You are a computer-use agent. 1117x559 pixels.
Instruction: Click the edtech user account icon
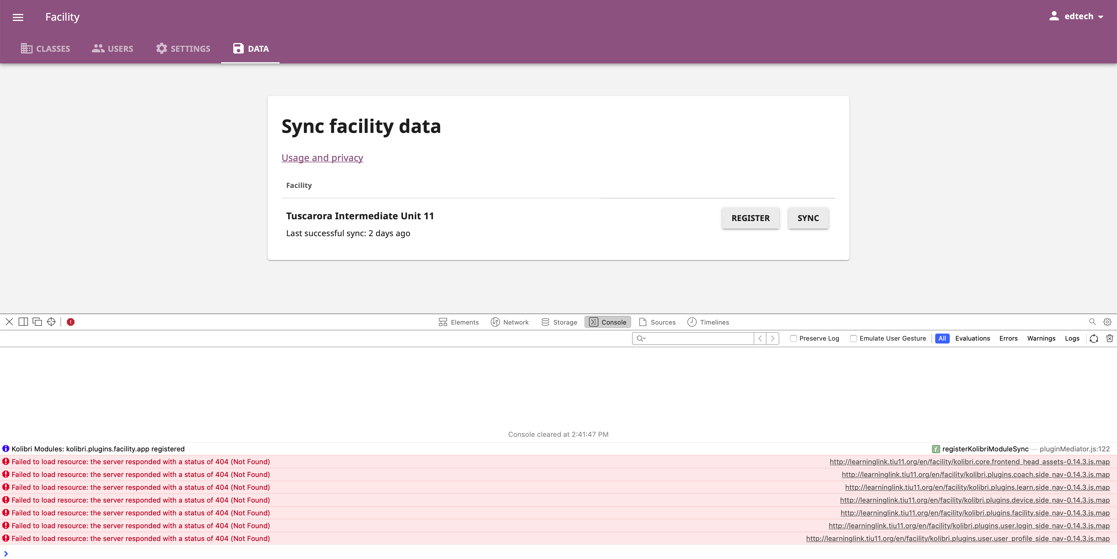point(1054,16)
